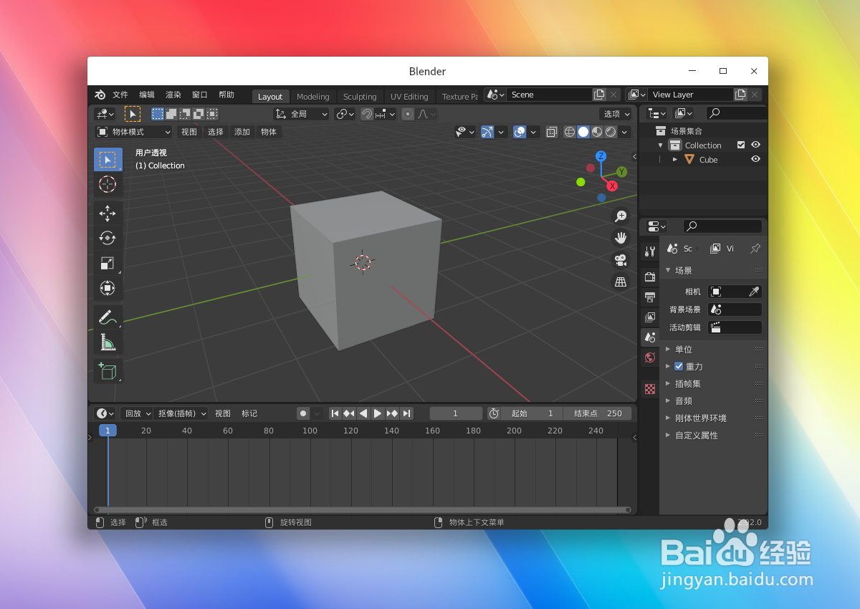860x609 pixels.
Task: Open the 回放 playback dropdown
Action: 136,413
